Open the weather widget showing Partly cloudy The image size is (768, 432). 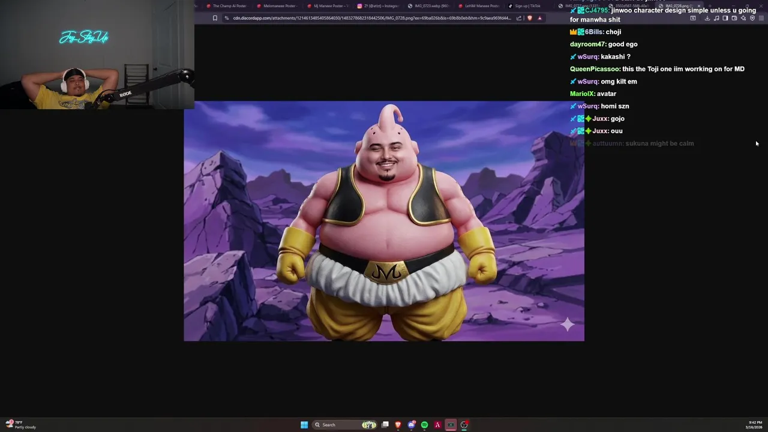click(x=21, y=425)
